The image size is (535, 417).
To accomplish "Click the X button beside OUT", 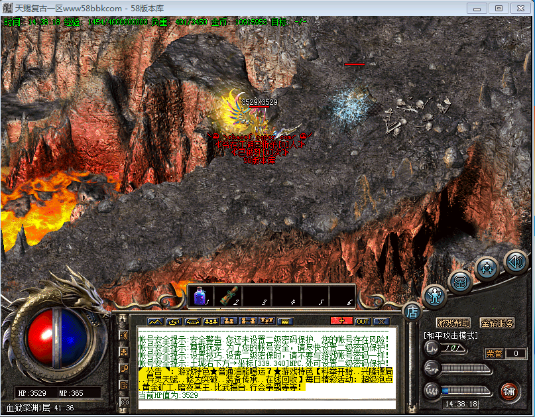I will click(x=381, y=322).
